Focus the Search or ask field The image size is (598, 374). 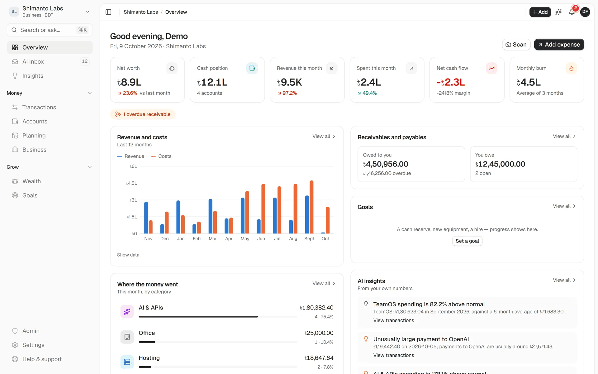coord(50,30)
